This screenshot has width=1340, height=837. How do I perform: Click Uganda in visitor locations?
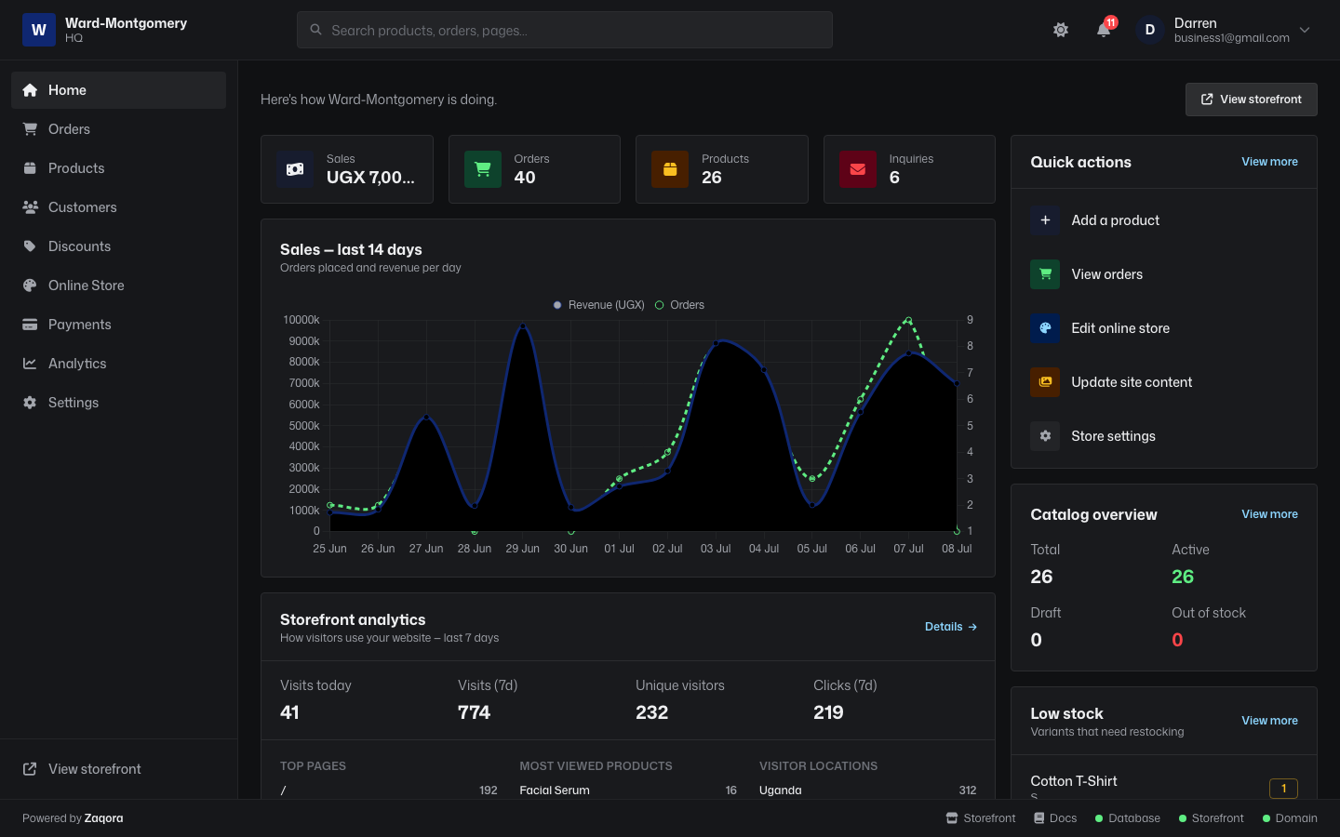pos(780,790)
